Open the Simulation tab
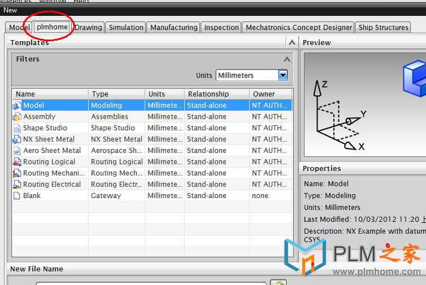This screenshot has width=426, height=285. point(126,28)
